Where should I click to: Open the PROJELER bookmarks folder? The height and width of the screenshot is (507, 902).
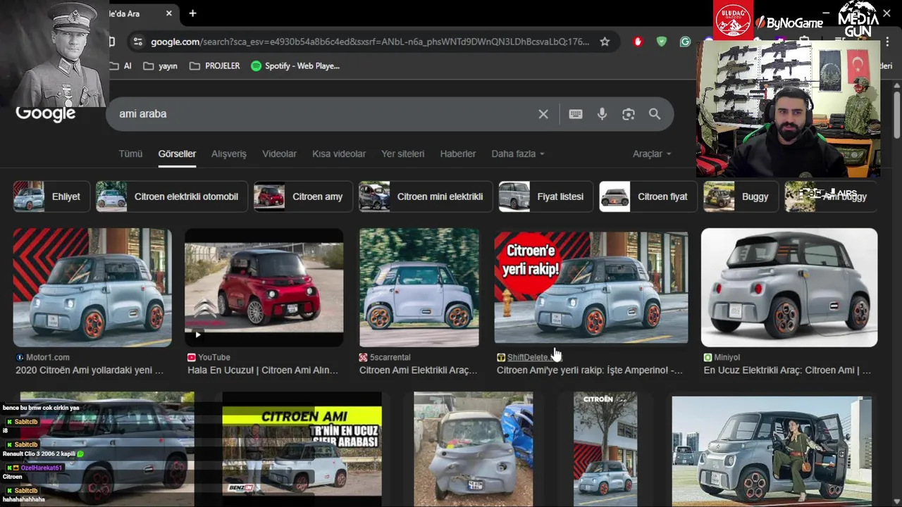215,65
